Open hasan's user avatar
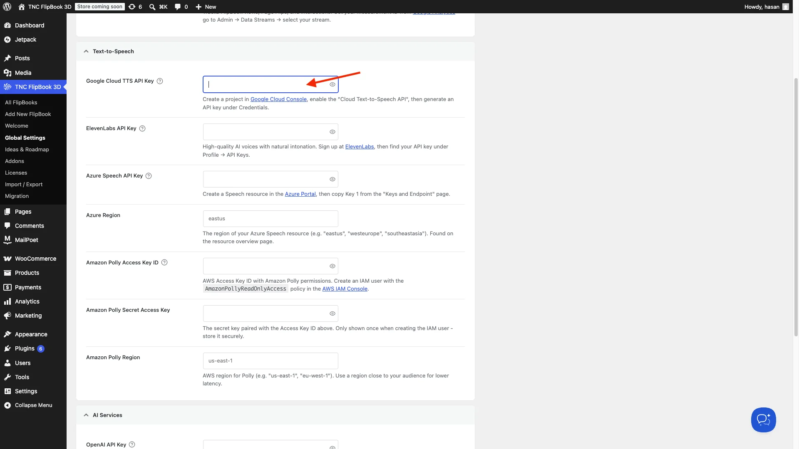This screenshot has height=449, width=799. point(786,7)
